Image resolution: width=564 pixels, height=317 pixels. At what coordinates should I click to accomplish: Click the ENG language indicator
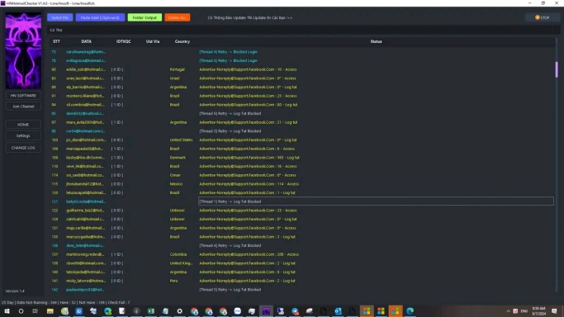(x=524, y=311)
